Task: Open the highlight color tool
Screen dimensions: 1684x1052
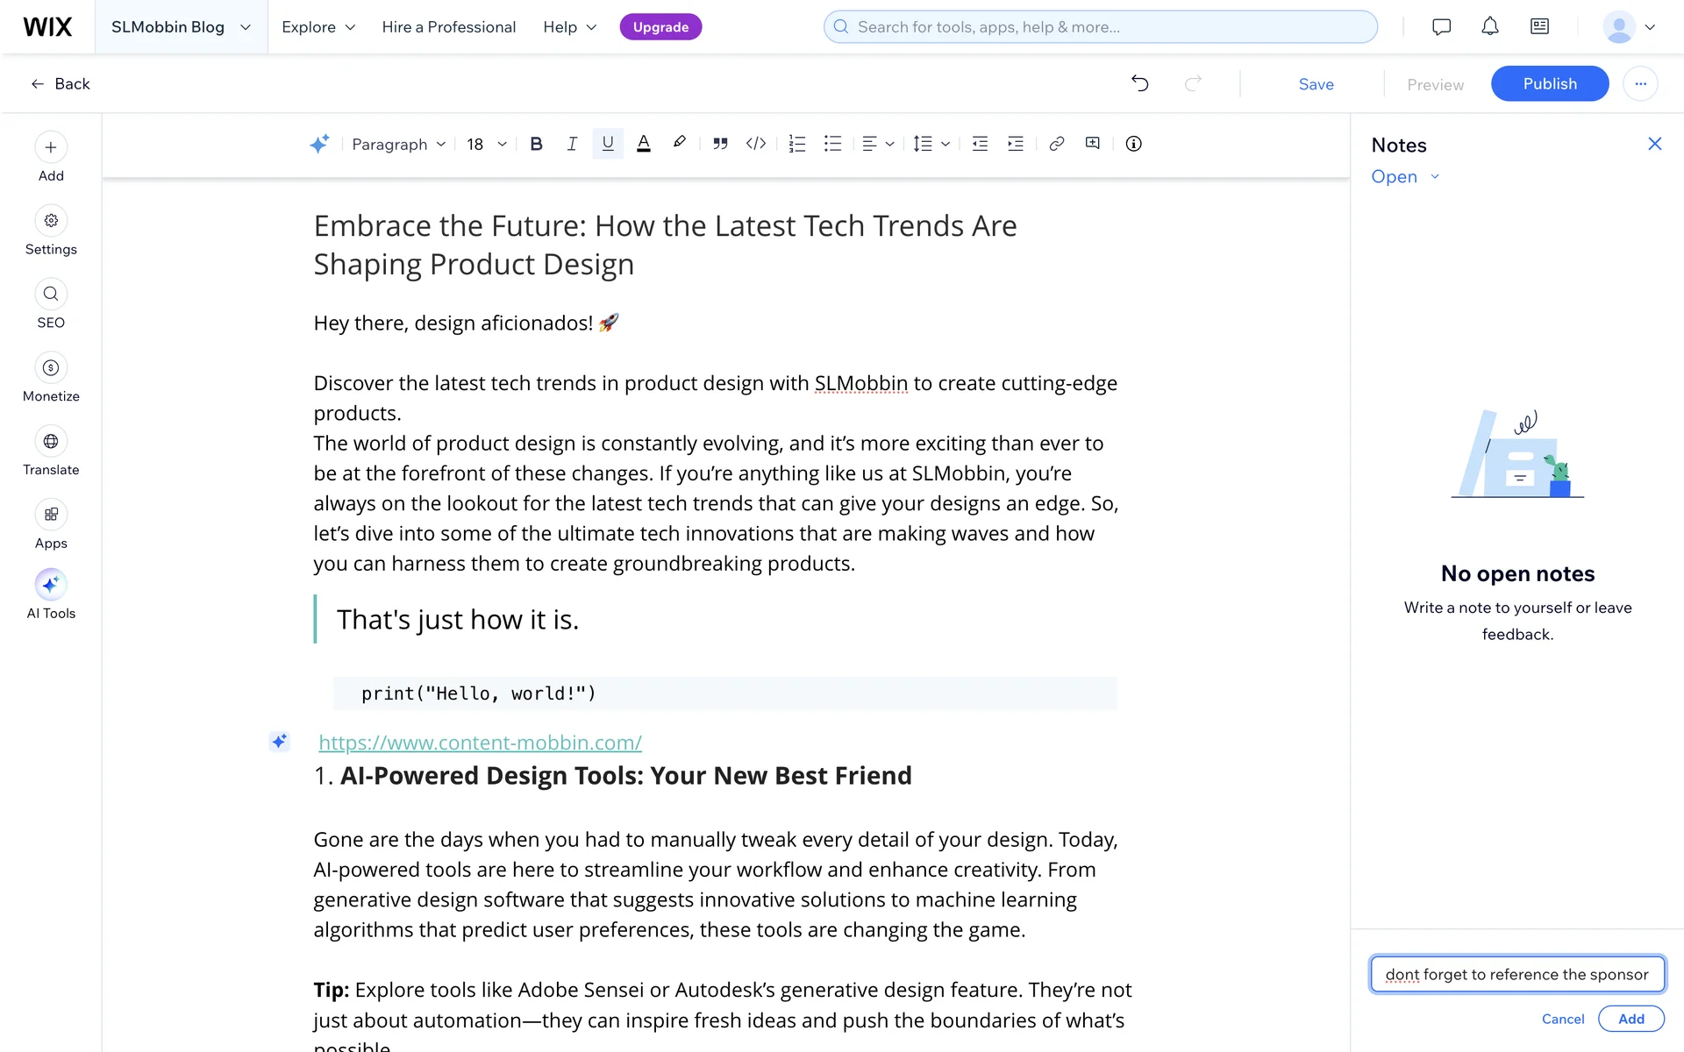Action: [x=679, y=143]
